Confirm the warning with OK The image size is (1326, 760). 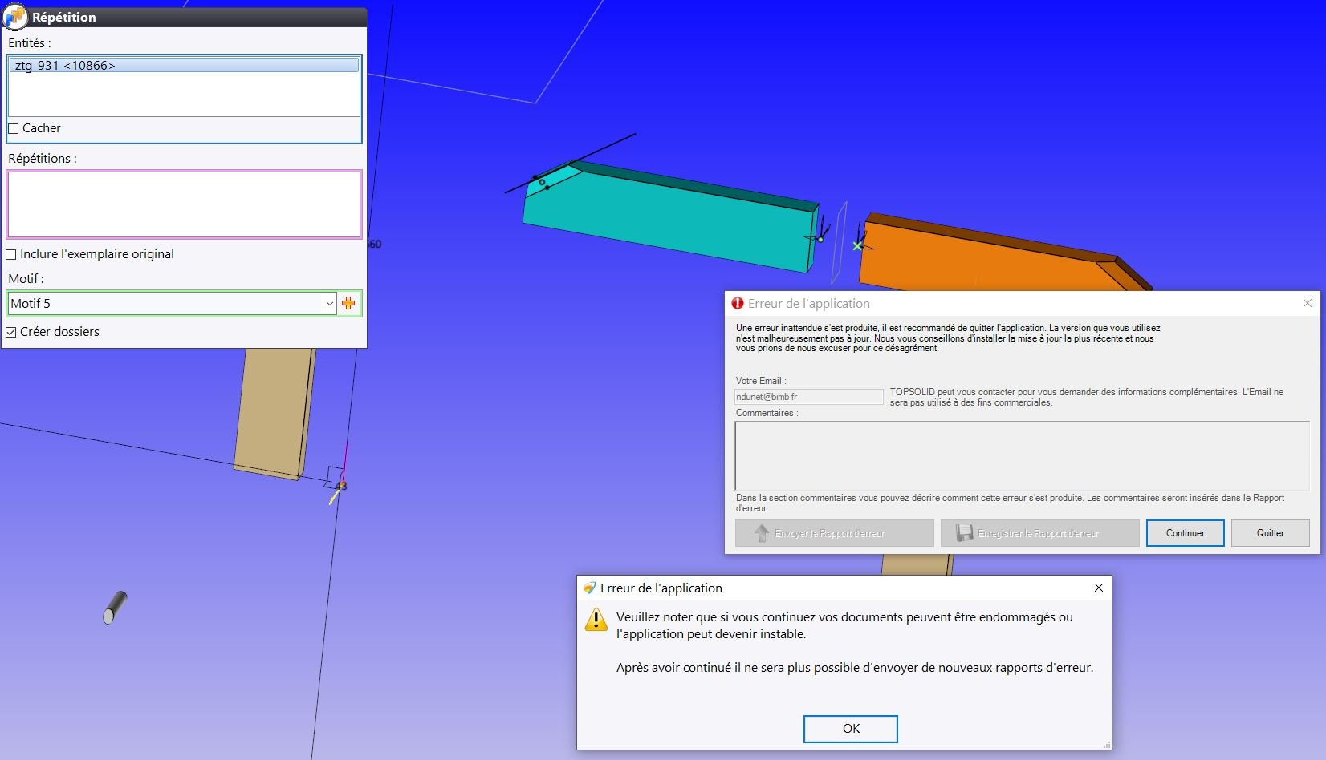click(x=851, y=729)
